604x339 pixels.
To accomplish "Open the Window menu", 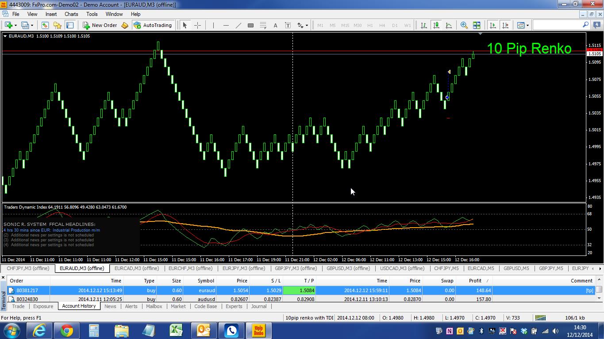I will 114,14.
